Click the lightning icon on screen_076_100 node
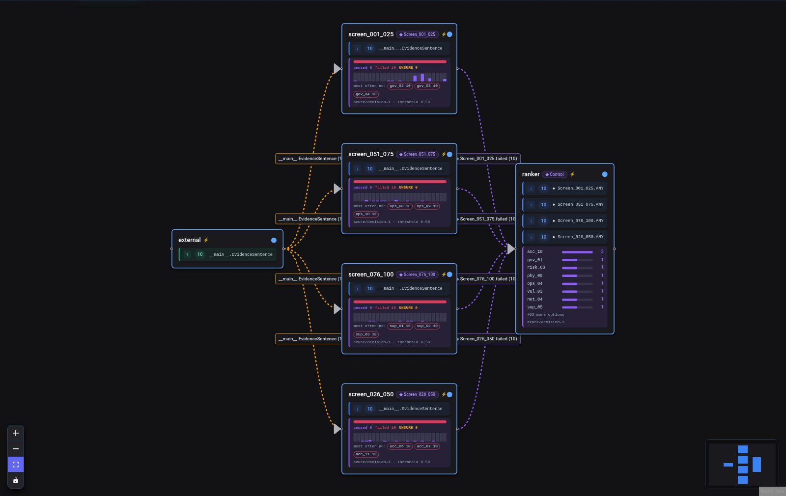Viewport: 786px width, 496px height. point(444,275)
